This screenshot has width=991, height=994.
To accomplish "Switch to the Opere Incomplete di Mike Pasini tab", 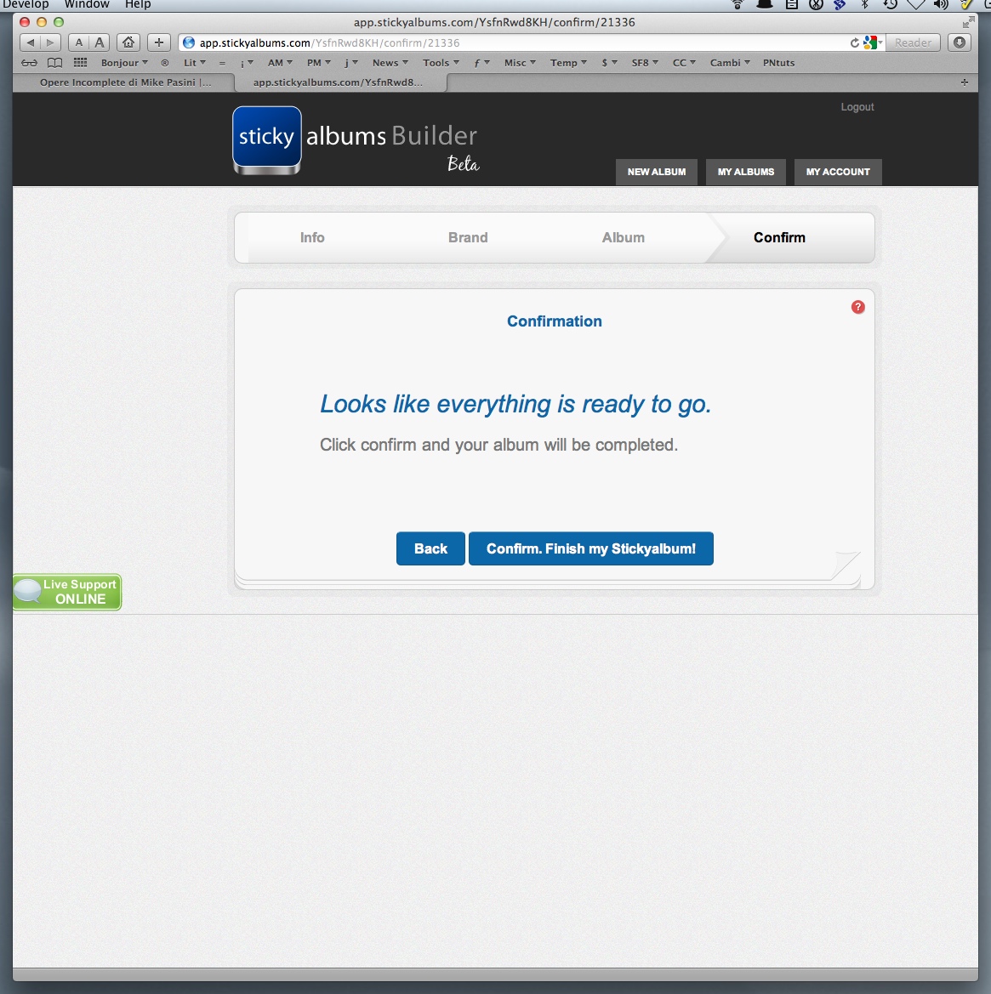I will (125, 82).
